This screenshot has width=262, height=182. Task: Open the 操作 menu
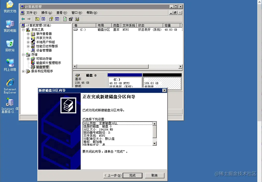click(x=46, y=12)
